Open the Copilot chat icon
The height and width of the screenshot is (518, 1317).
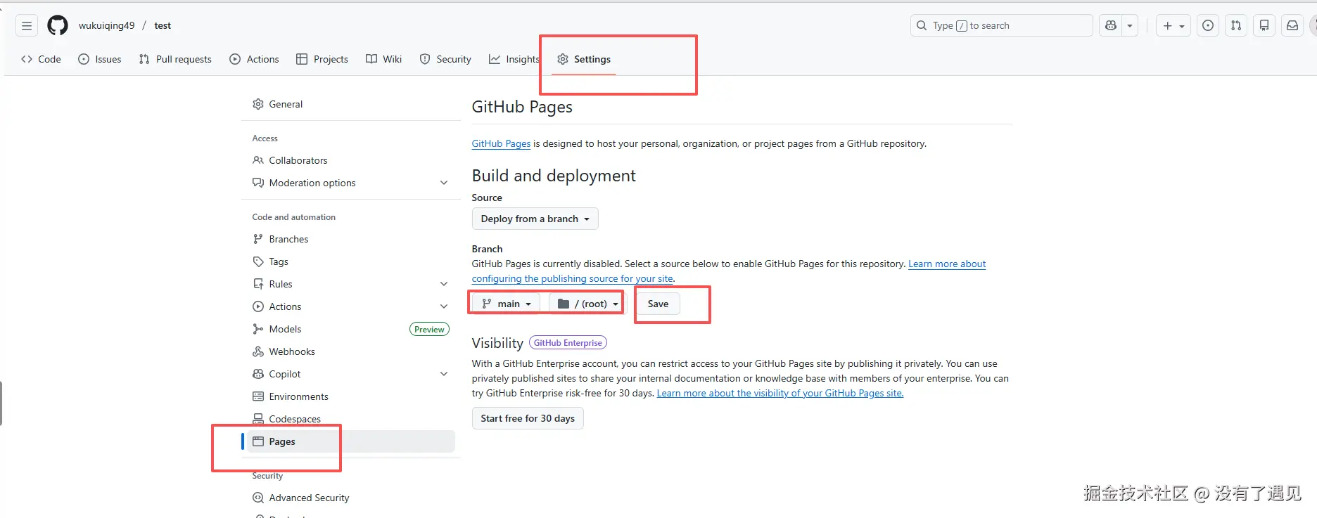click(1111, 26)
